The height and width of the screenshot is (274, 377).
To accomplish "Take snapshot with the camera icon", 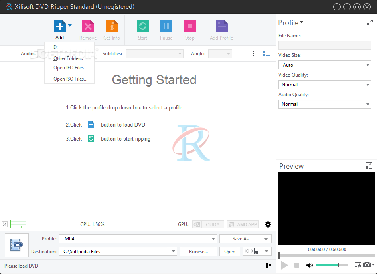I will point(367,264).
